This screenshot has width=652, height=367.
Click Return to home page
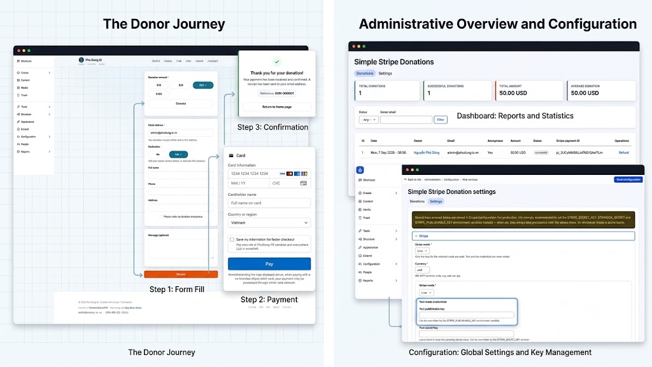(x=276, y=107)
